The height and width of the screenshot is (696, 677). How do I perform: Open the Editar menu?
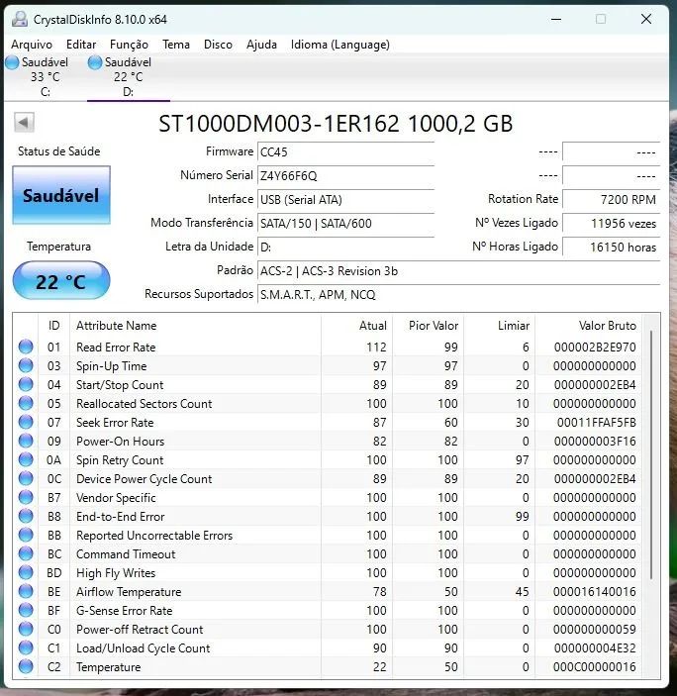(81, 45)
